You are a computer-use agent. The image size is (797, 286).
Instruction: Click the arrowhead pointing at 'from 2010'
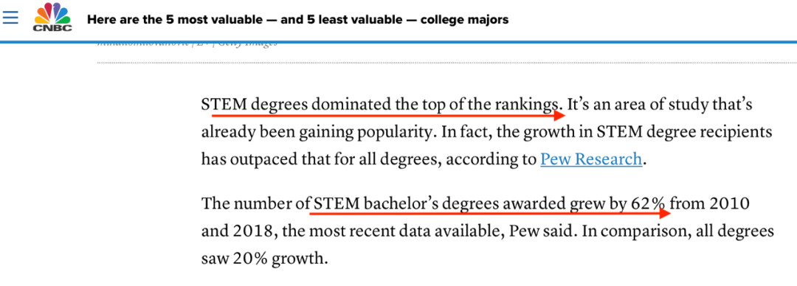665,213
